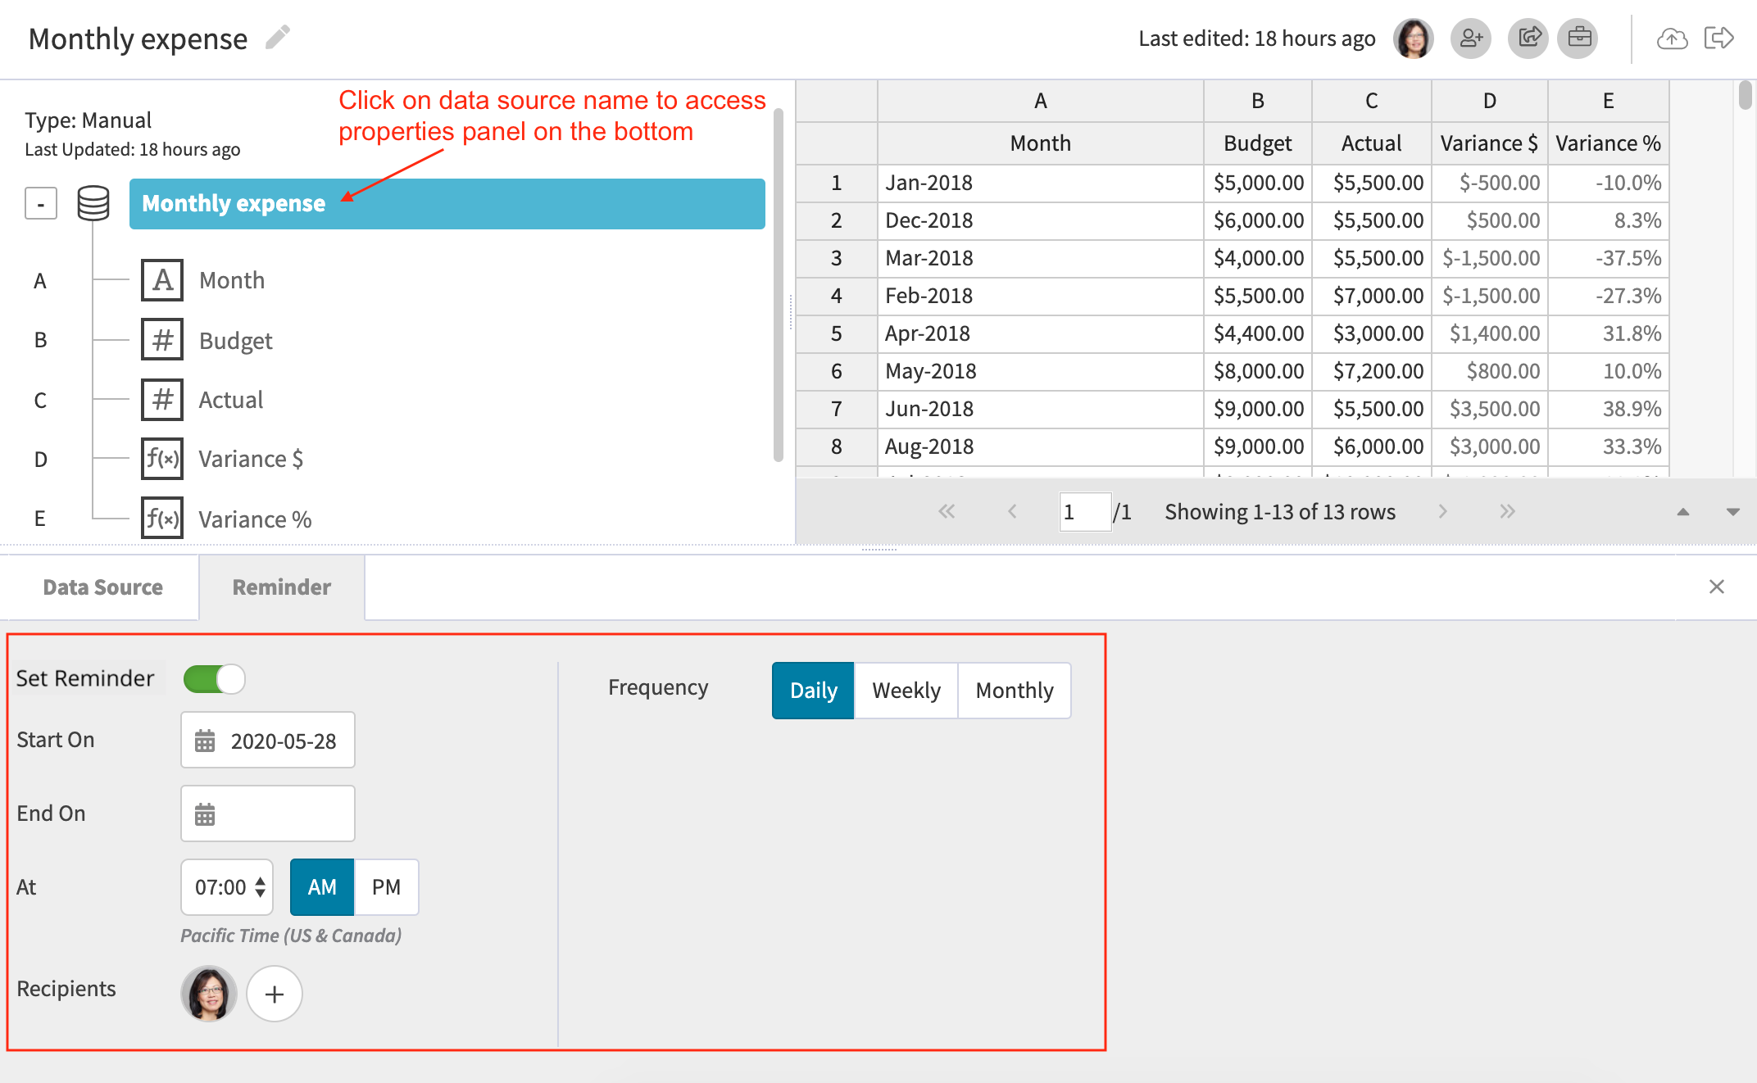This screenshot has width=1757, height=1083.
Task: Click the number type icon for Budget
Action: point(162,340)
